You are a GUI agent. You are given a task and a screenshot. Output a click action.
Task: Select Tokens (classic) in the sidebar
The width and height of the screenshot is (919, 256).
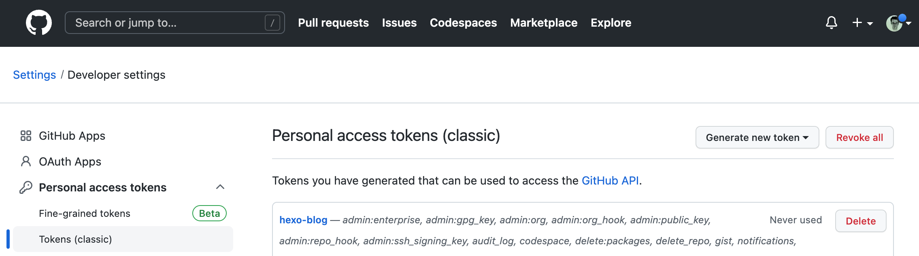(75, 239)
